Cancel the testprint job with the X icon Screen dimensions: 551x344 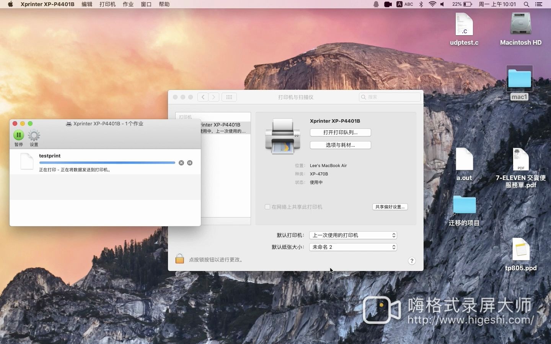pos(181,163)
